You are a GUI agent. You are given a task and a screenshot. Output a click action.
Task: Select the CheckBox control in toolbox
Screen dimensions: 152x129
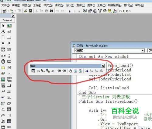(3, 43)
